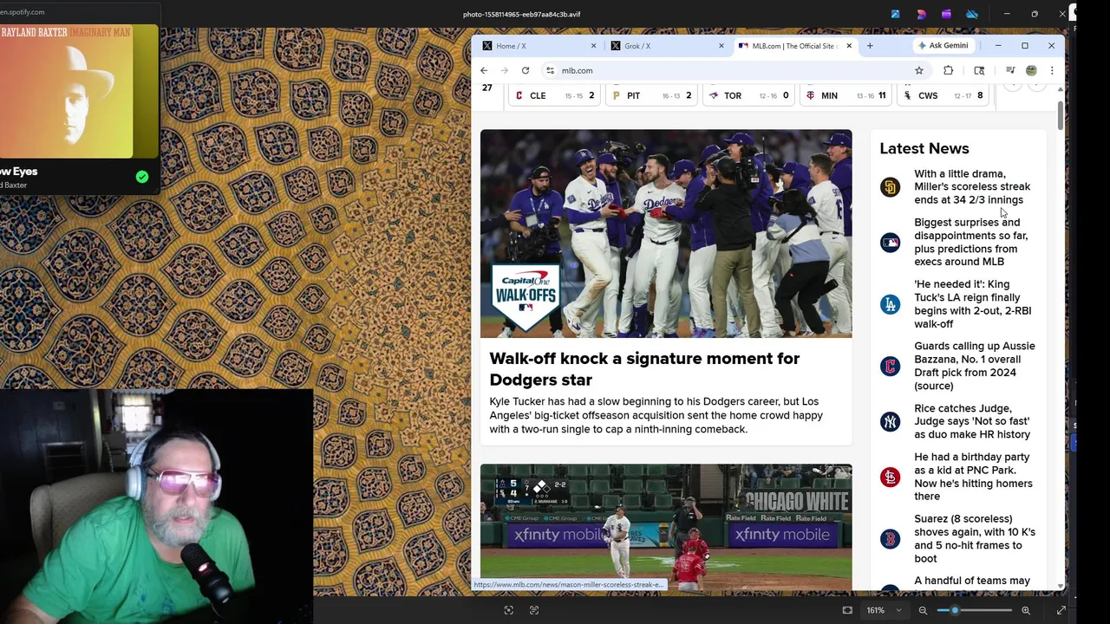This screenshot has height=624, width=1110.
Task: Click the Ask Gemini button
Action: (x=943, y=46)
